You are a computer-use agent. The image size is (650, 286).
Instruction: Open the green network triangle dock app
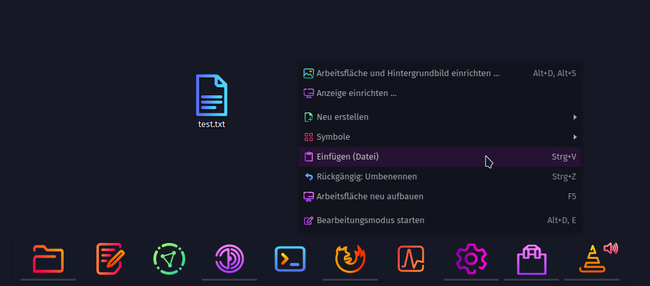pos(169,259)
